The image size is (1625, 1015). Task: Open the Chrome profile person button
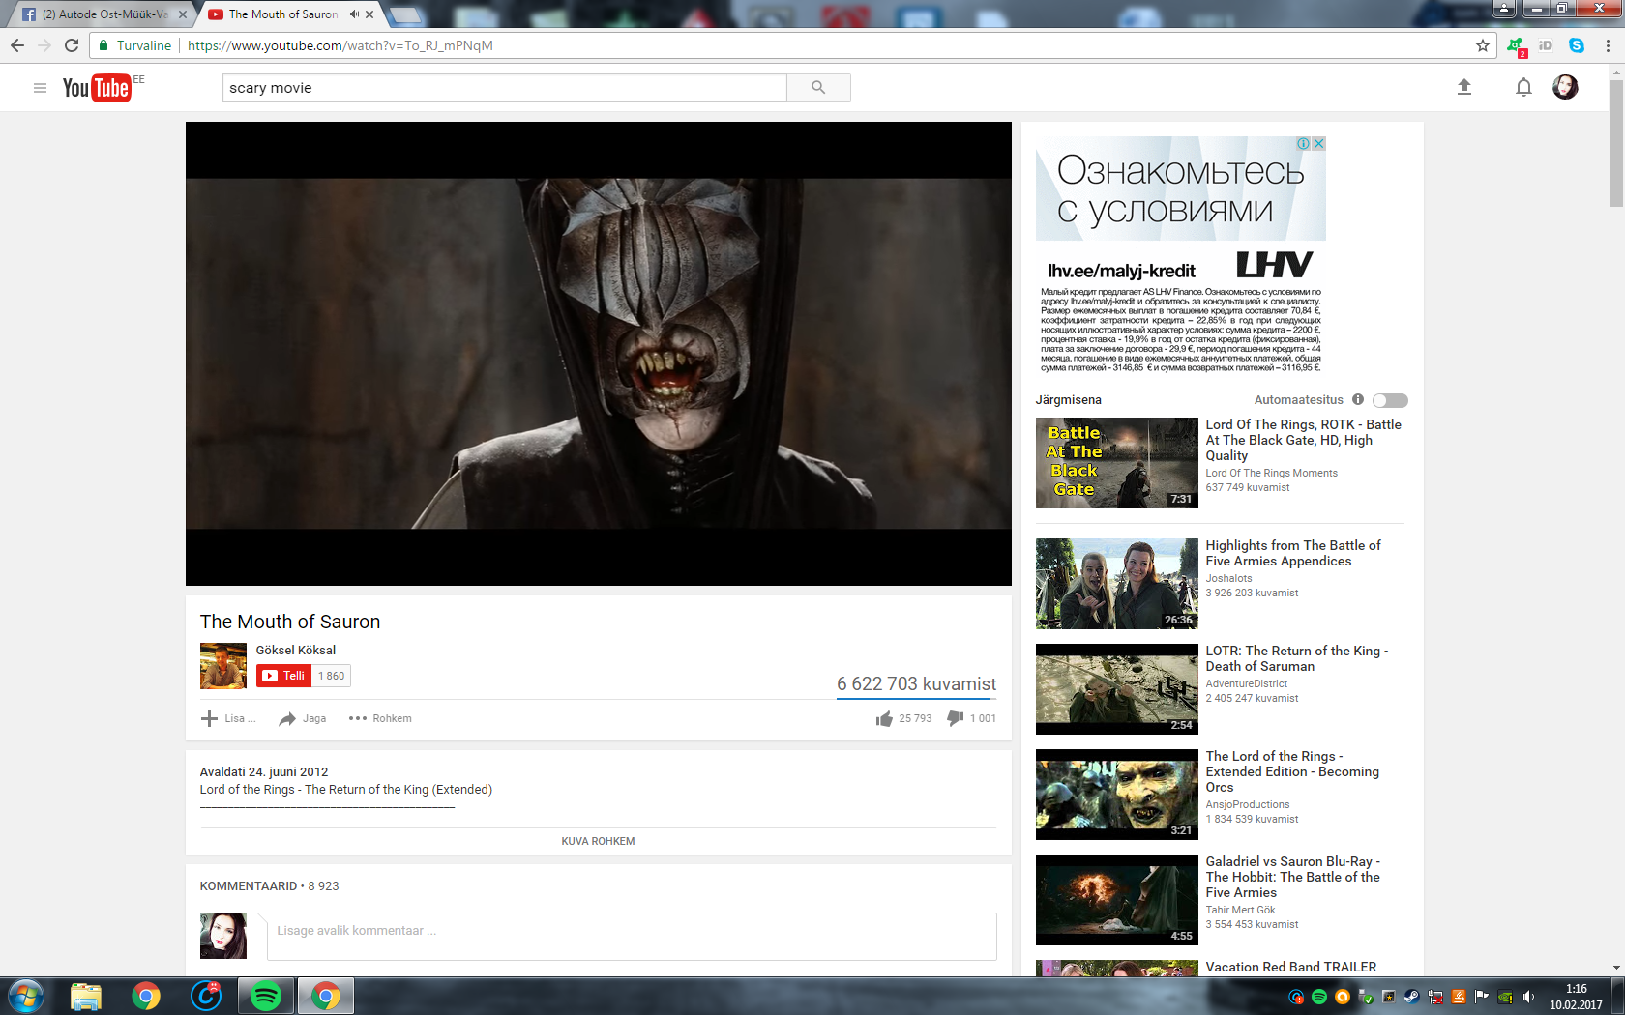pyautogui.click(x=1504, y=9)
